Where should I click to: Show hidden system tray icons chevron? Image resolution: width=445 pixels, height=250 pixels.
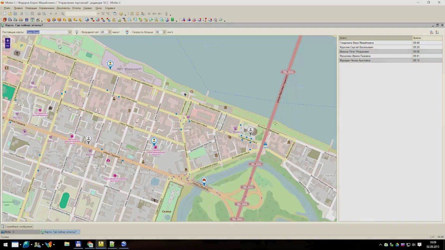tap(381, 245)
